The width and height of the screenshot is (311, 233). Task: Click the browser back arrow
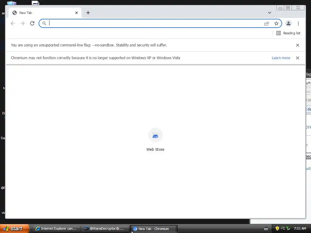pyautogui.click(x=13, y=23)
